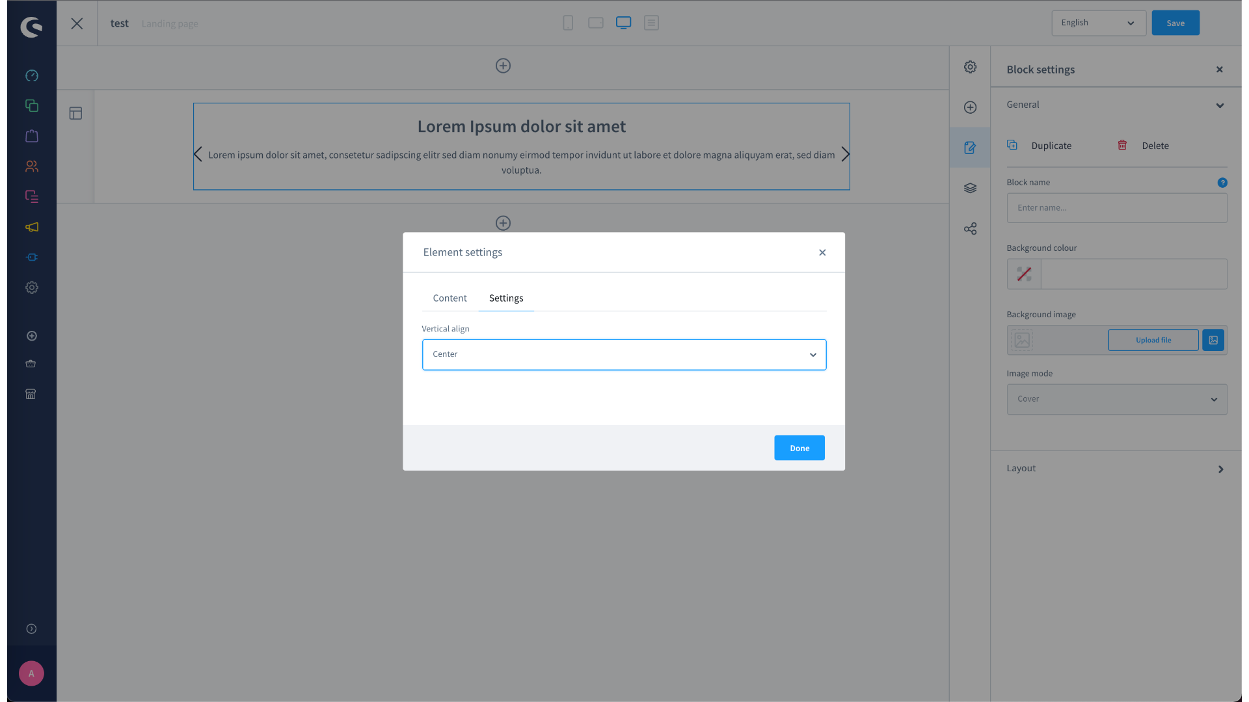Viewport: 1249px width, 702px height.
Task: Click the Done button in dialog
Action: pos(799,447)
